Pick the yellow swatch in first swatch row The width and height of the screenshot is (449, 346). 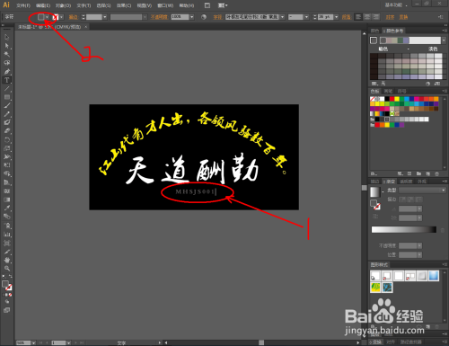397,99
